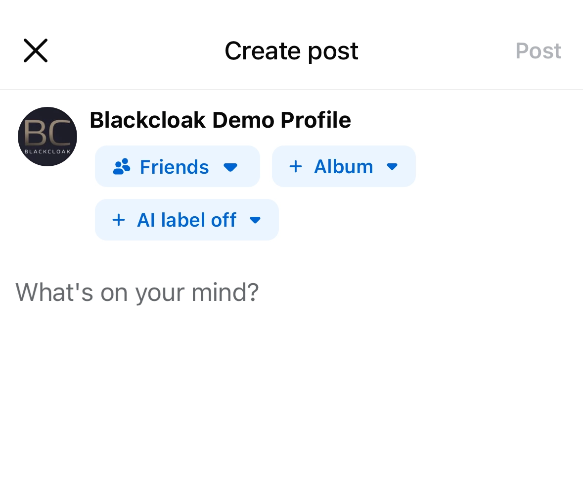Image resolution: width=583 pixels, height=486 pixels.
Task: Expand the Friends dropdown arrow
Action: 230,167
